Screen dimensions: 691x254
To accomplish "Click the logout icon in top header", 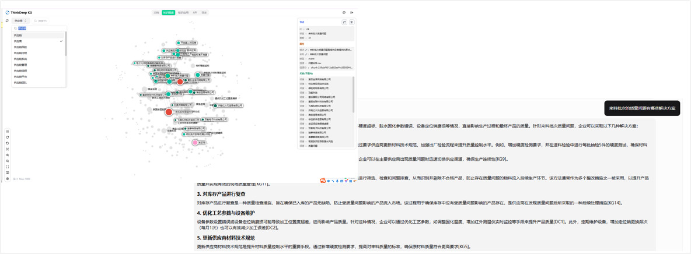I will point(352,12).
